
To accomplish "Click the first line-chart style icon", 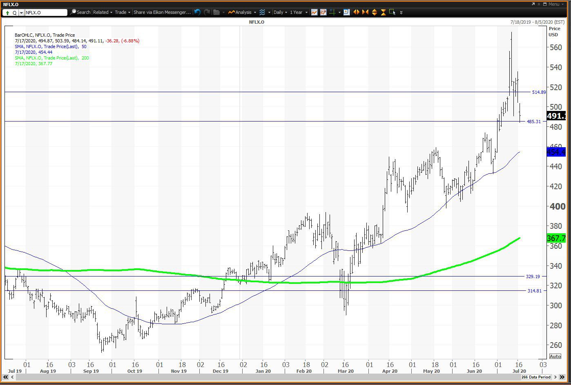I will coord(314,12).
